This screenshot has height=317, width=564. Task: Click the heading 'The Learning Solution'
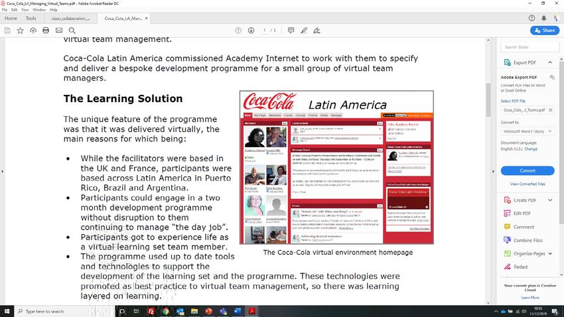(123, 98)
